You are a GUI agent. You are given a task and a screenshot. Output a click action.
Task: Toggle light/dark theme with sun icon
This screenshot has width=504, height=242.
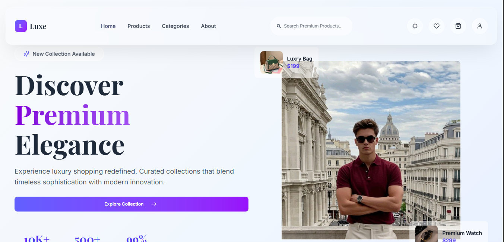(415, 26)
